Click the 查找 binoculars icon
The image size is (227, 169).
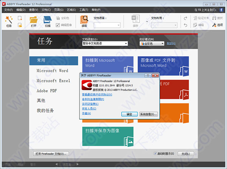click(218, 18)
